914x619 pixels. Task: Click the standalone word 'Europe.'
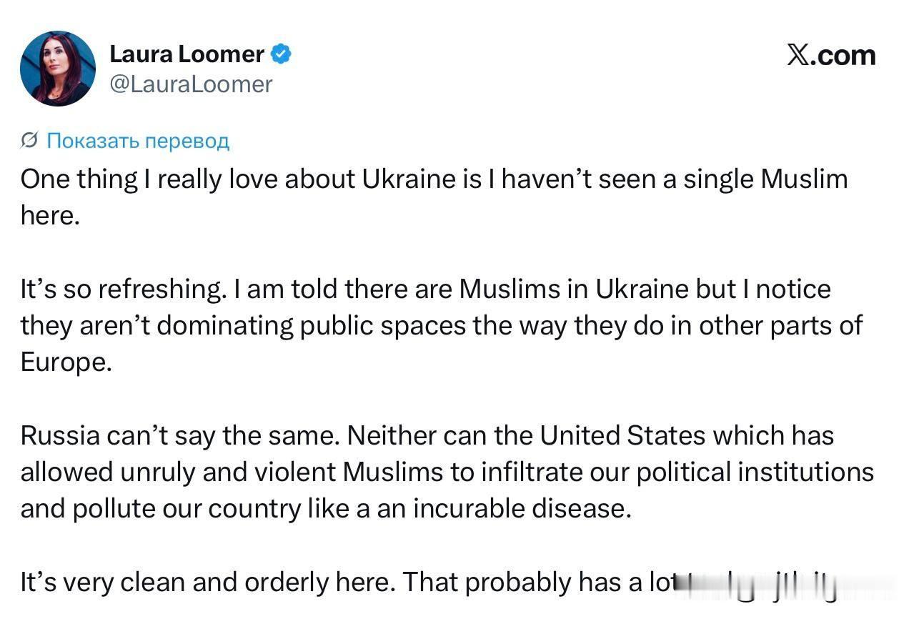[66, 362]
